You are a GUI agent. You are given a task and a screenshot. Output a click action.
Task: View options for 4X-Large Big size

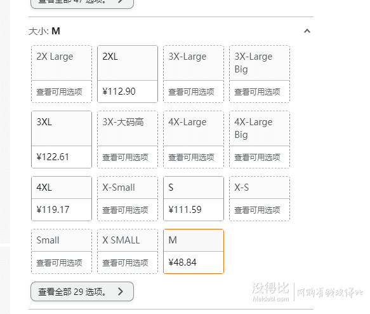coord(260,139)
